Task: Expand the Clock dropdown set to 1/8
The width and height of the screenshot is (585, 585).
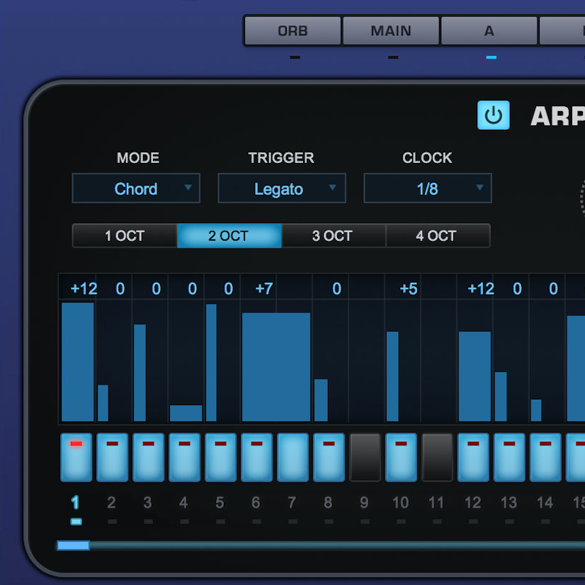Action: (x=427, y=188)
